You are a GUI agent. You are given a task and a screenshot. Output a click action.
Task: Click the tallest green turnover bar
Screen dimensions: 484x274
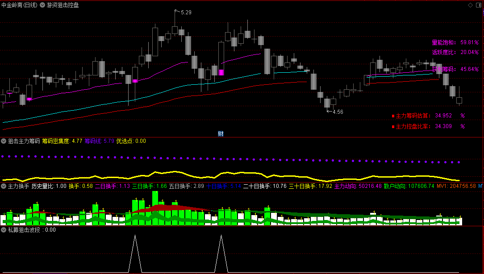point(155,208)
